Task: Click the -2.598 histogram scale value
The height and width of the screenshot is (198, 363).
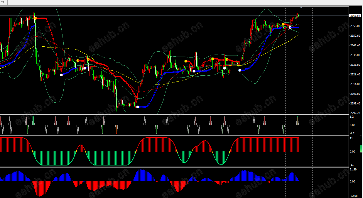Action: click(354, 196)
